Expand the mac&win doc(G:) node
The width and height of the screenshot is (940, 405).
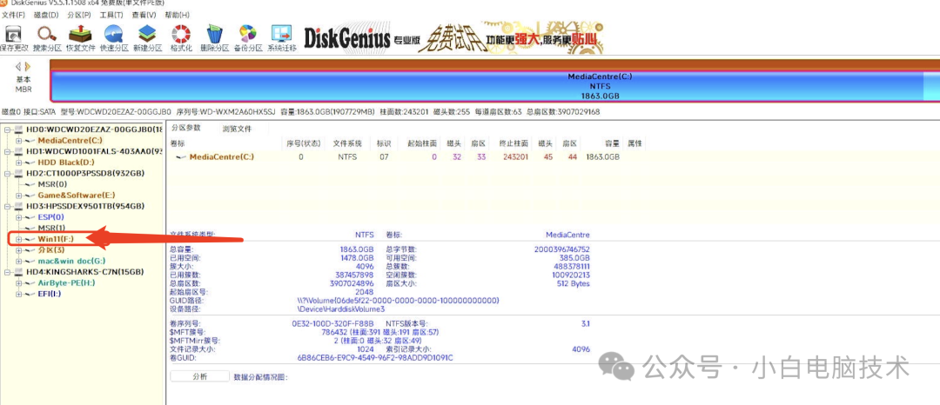(x=18, y=261)
